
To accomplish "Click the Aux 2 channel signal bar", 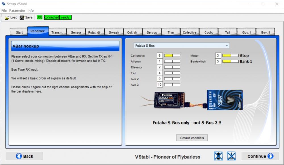I will click(172, 79).
